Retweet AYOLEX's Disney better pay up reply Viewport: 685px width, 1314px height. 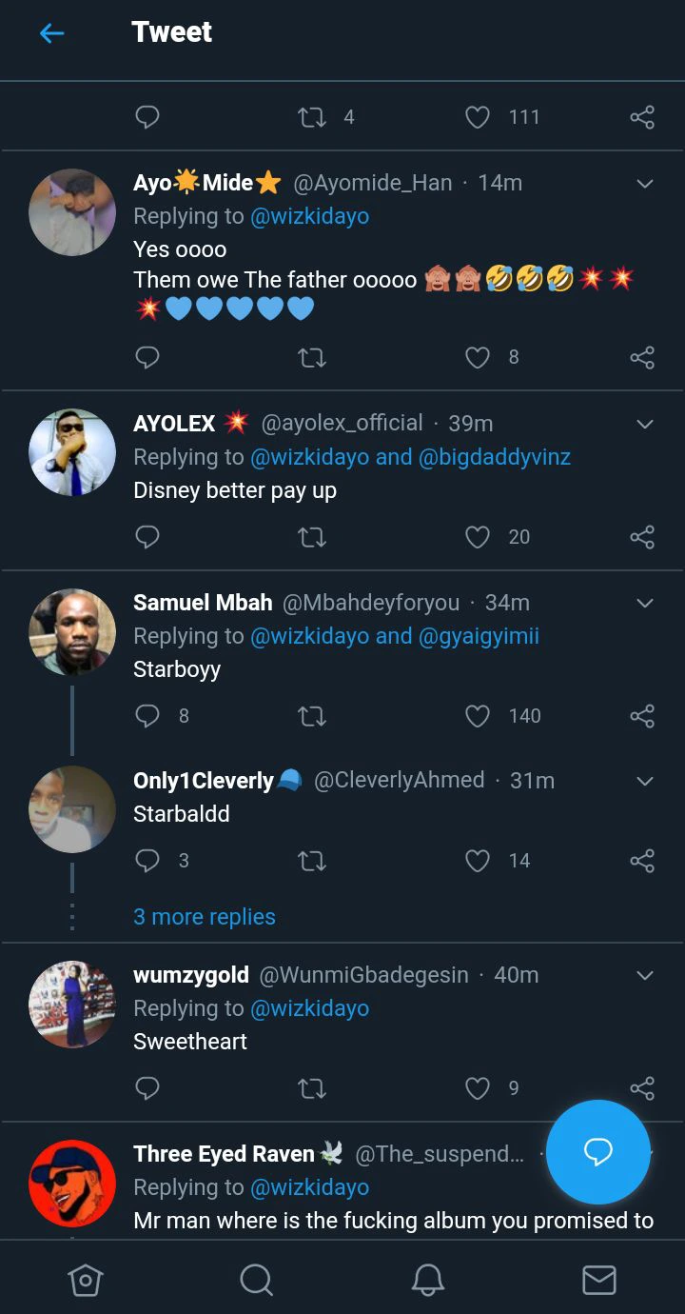coord(312,537)
